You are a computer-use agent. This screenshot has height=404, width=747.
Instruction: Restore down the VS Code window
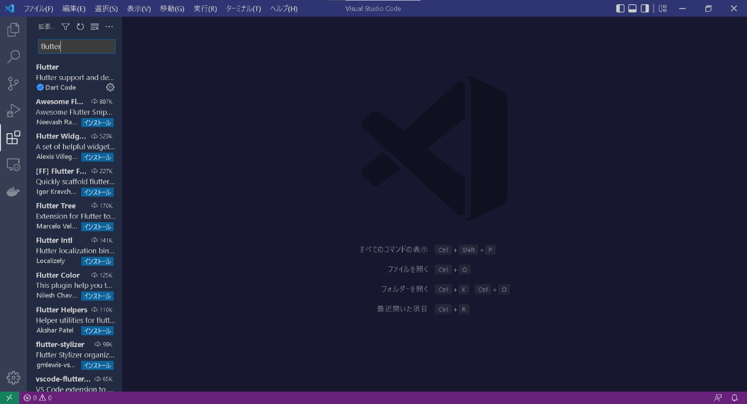pyautogui.click(x=709, y=8)
